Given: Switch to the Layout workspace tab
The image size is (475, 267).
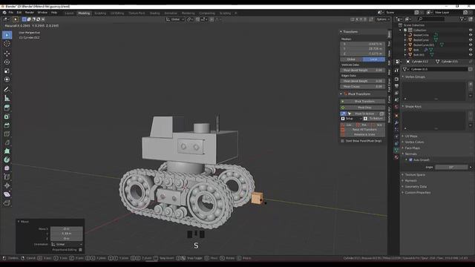Looking at the screenshot, I should click(69, 13).
